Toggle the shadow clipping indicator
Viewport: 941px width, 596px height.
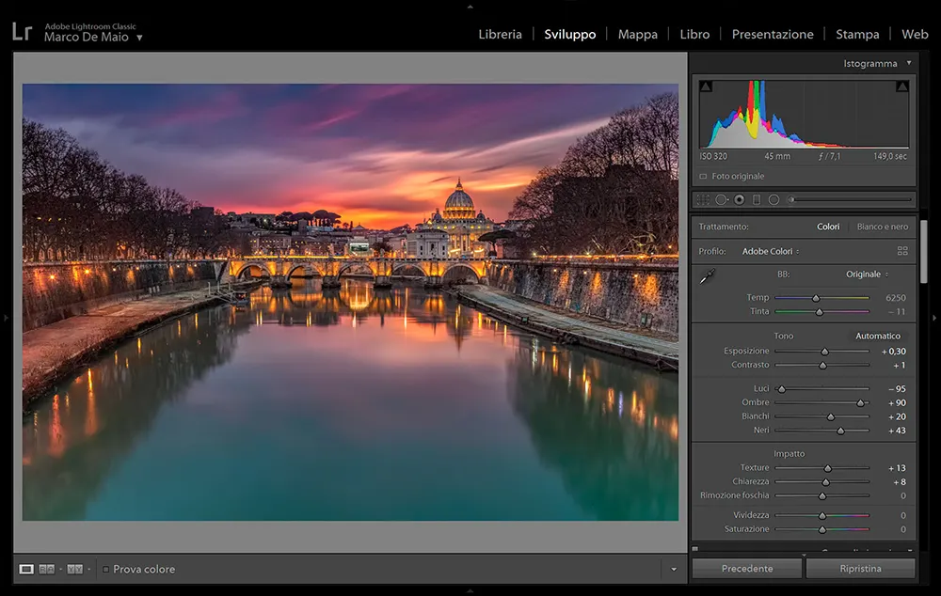(x=704, y=86)
